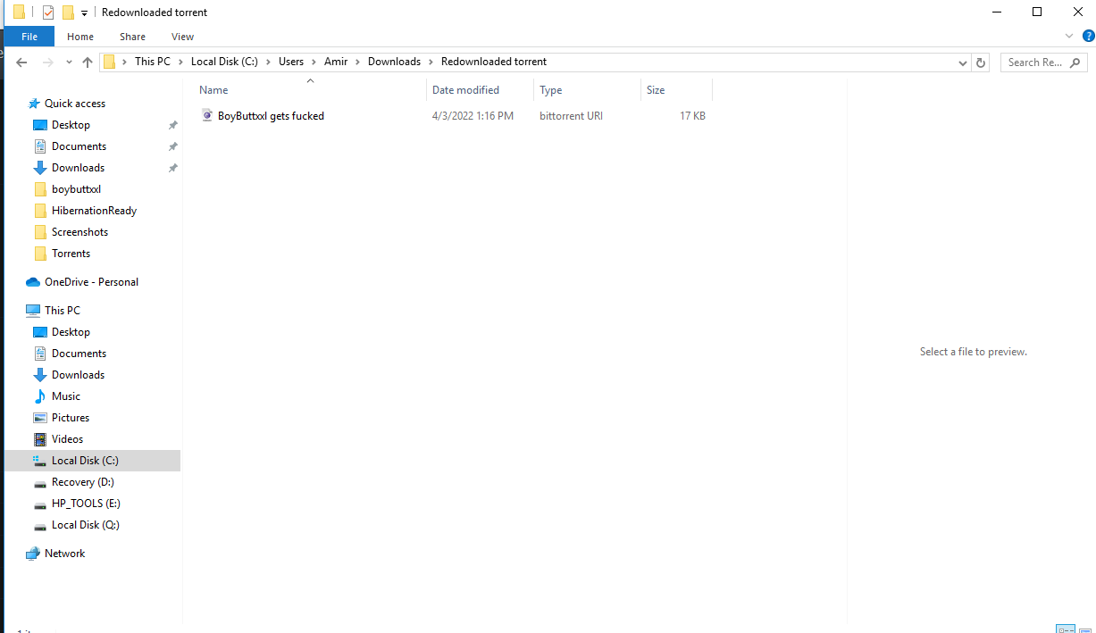Viewport: 1096px width, 633px height.
Task: Switch to the View ribbon tab
Action: (x=182, y=37)
